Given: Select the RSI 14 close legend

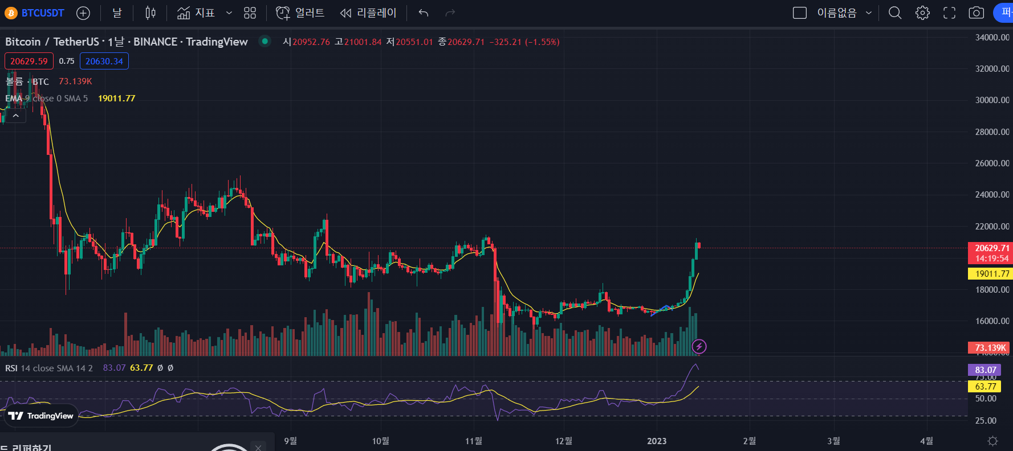Looking at the screenshot, I should point(49,368).
